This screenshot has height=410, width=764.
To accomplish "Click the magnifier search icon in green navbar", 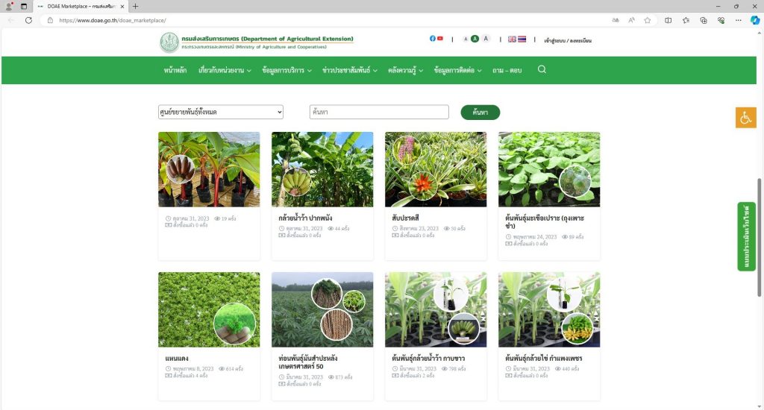I will click(542, 69).
